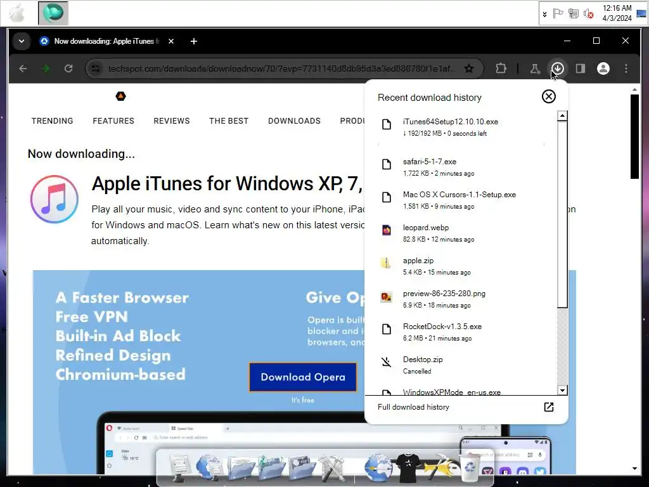Open the clock showing 12:16 AM
Screen dimensions: 649x487
617,13
